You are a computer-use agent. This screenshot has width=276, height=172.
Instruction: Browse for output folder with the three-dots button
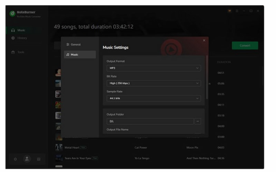(198, 121)
